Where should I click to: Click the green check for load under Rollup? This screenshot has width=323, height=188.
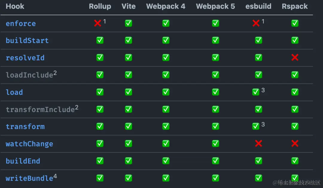100,92
